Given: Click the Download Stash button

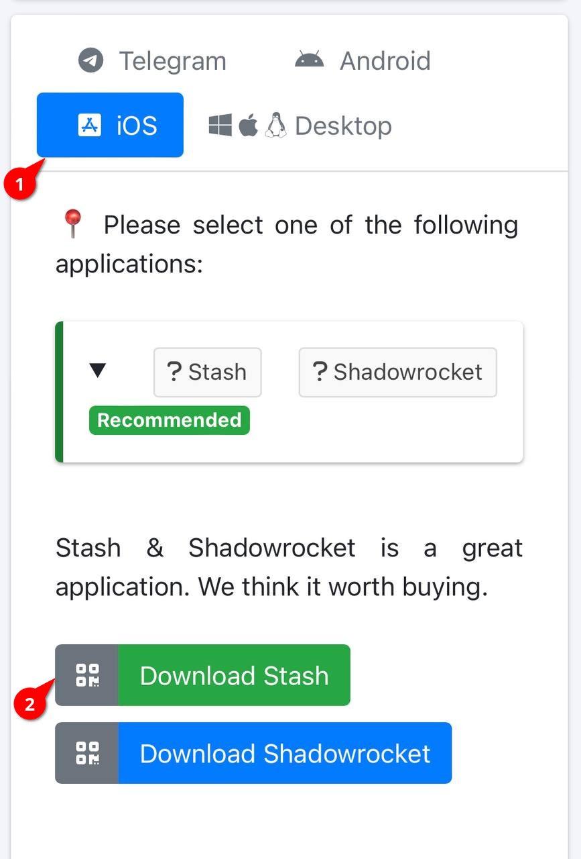Looking at the screenshot, I should click(234, 675).
